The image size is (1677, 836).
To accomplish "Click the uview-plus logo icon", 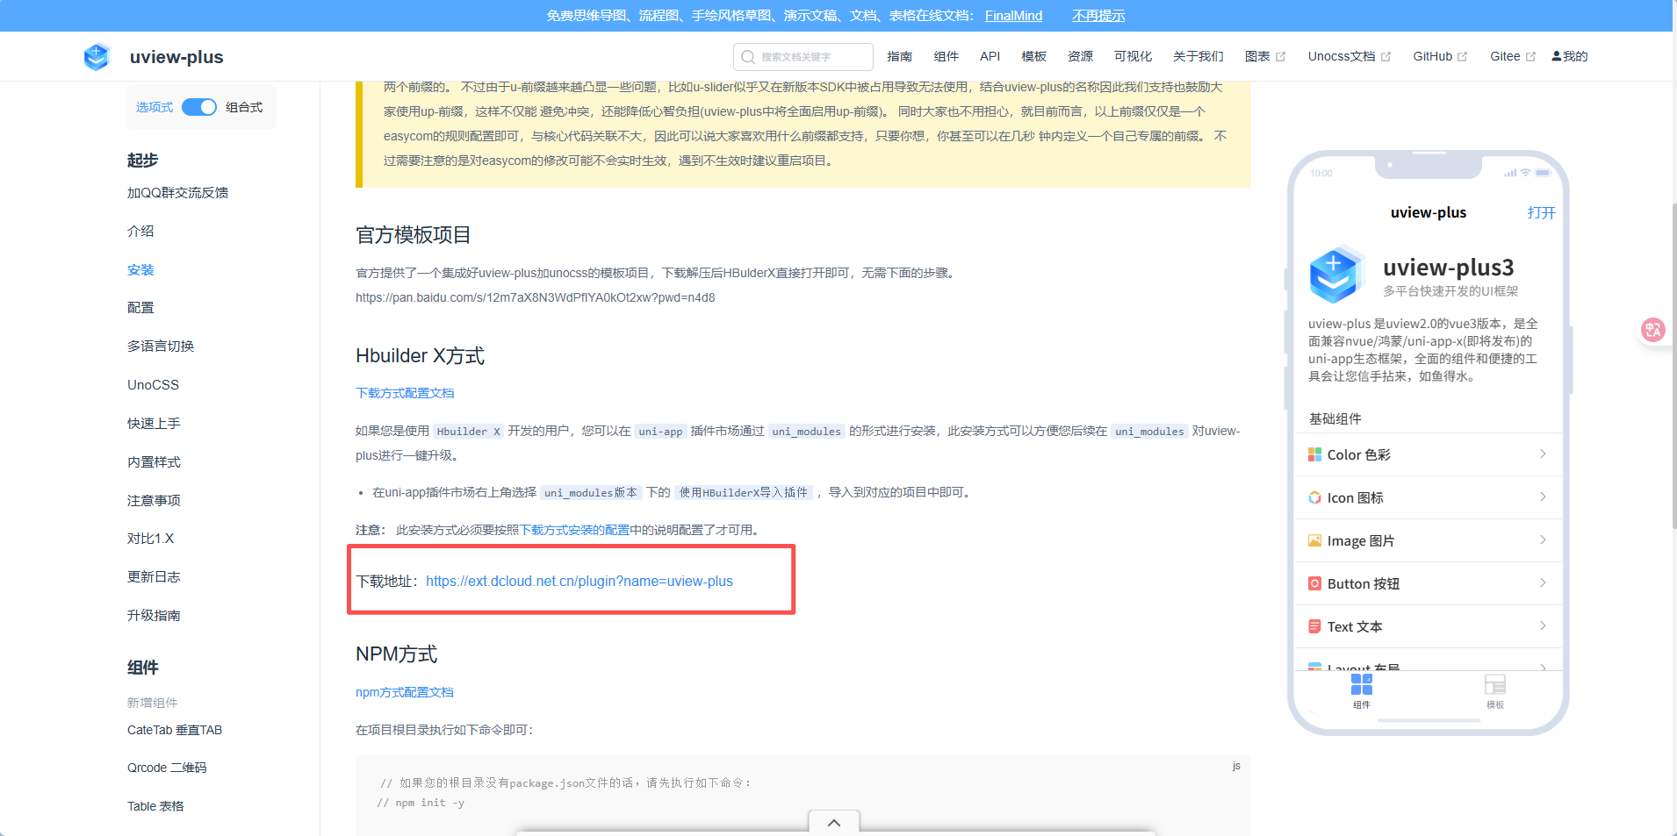I will pyautogui.click(x=97, y=56).
